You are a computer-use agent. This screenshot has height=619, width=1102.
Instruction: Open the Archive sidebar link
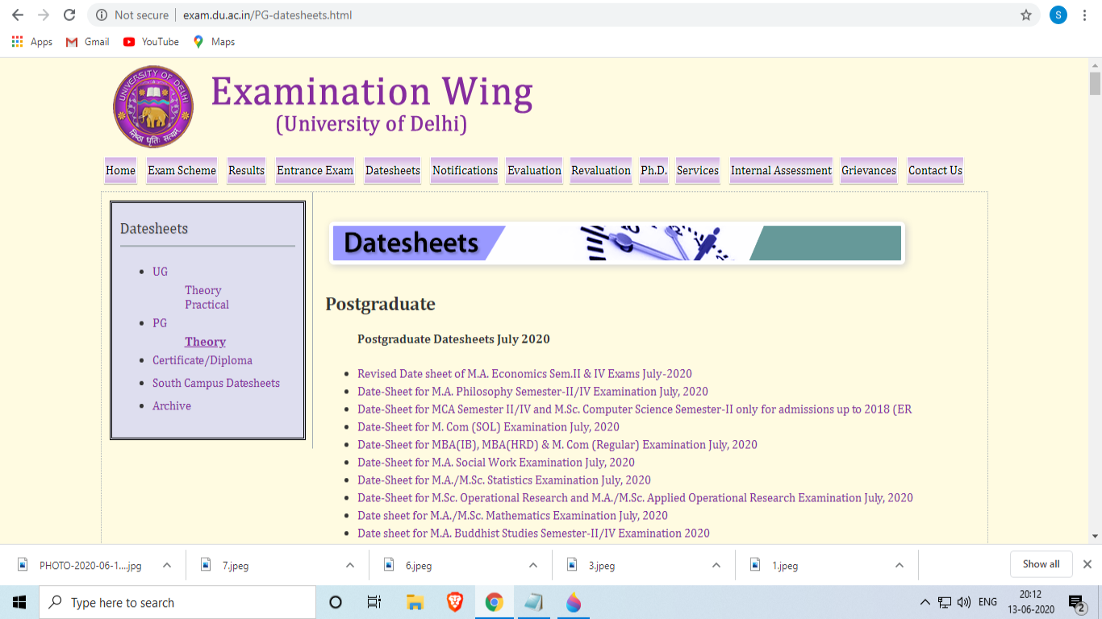172,405
